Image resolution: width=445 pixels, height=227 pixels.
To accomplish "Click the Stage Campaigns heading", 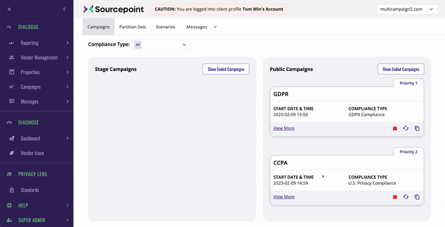I will [116, 69].
